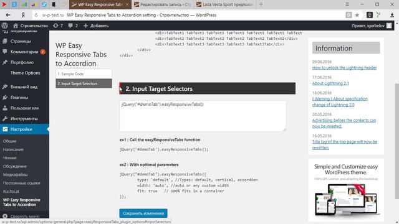Image resolution: width=399 pixels, height=224 pixels.
Task: Open How to unlock the Lightning header
Action: click(344, 68)
